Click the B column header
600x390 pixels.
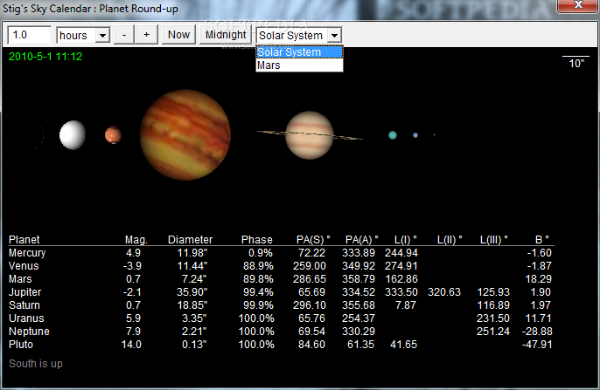pos(542,240)
